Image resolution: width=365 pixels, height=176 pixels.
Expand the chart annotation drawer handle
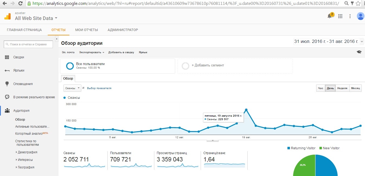tap(213, 140)
